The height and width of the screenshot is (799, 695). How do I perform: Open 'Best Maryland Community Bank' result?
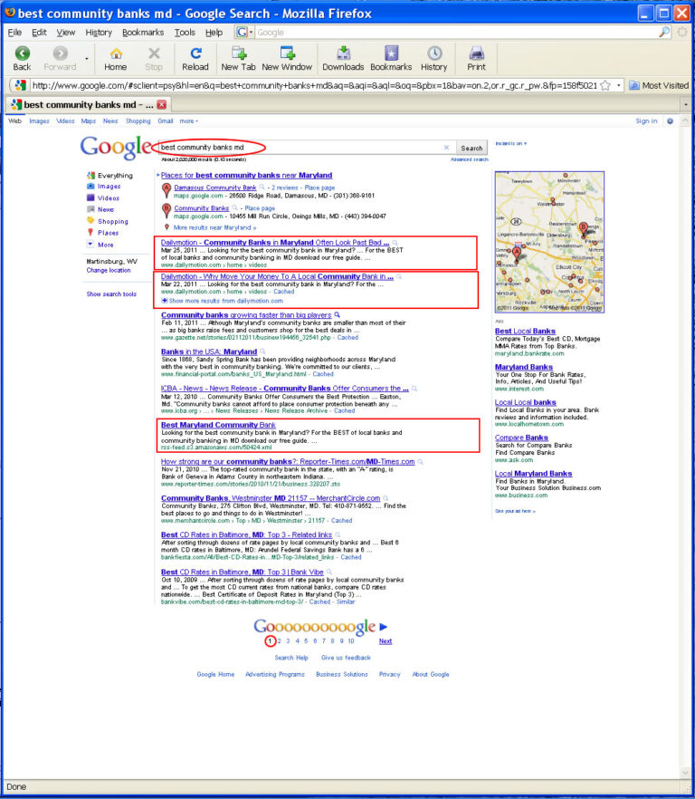tap(218, 425)
